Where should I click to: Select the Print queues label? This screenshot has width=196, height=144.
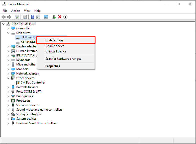(x=25, y=96)
